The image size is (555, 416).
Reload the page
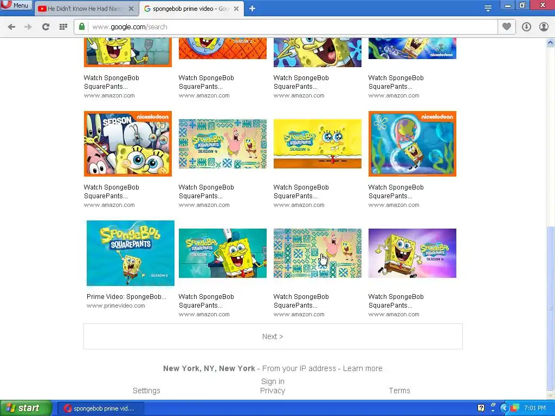pyautogui.click(x=46, y=27)
